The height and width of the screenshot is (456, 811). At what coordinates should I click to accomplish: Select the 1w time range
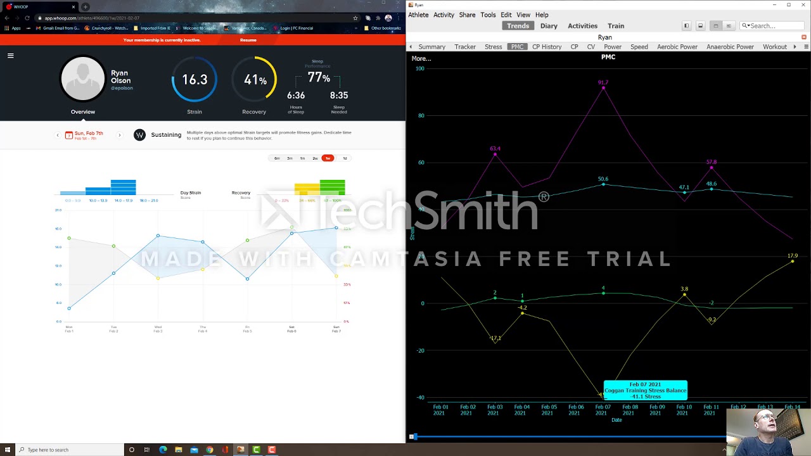coord(328,158)
